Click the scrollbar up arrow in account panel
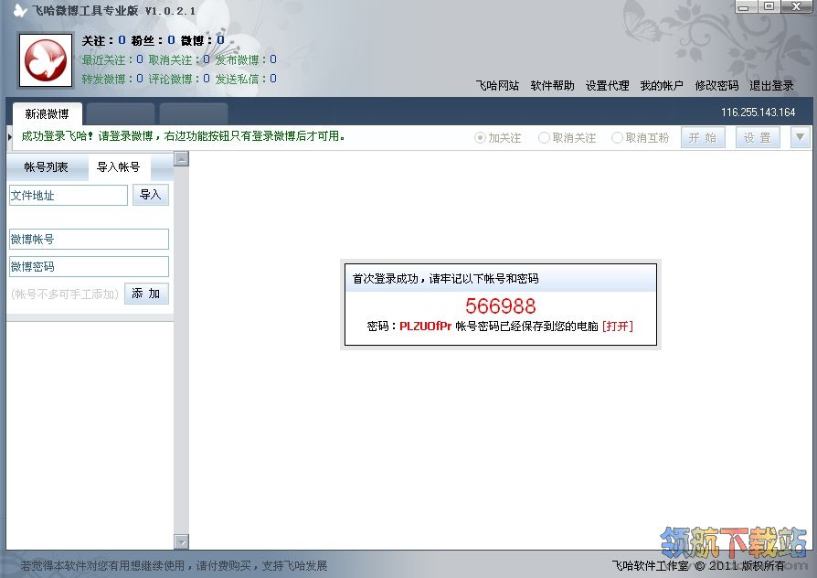Viewport: 817px width, 578px height. coord(181,159)
